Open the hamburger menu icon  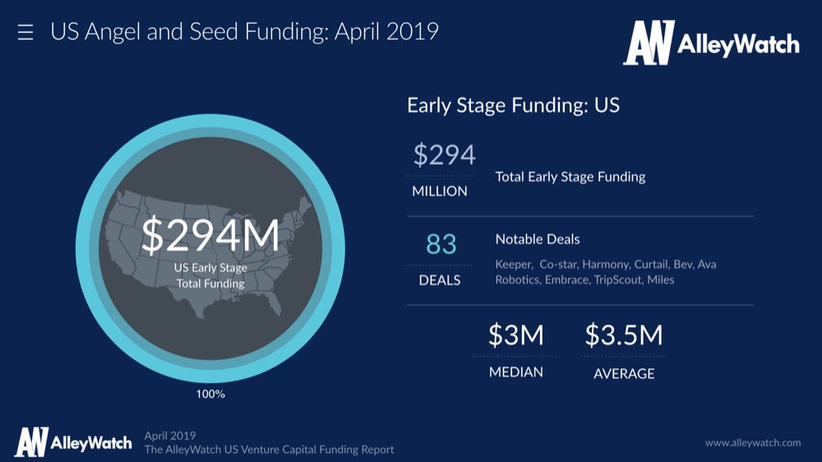tap(25, 33)
